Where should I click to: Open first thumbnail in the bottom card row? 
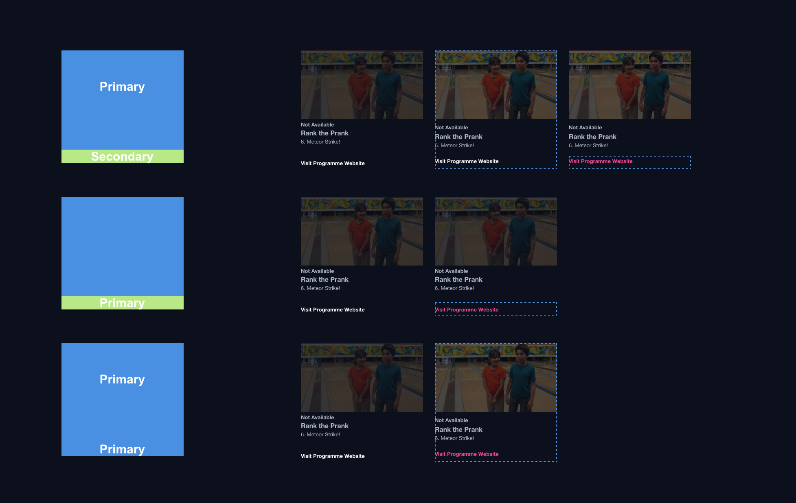click(x=362, y=377)
